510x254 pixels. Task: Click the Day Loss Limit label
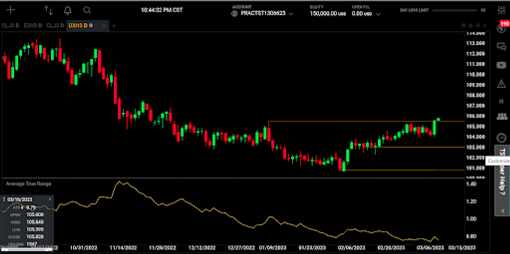point(414,10)
